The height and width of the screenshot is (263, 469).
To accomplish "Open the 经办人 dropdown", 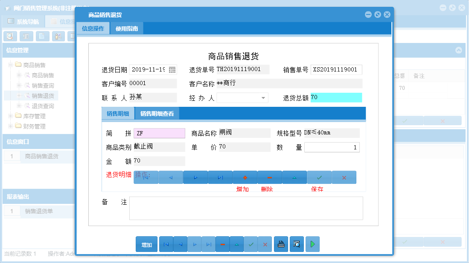I will tap(264, 97).
